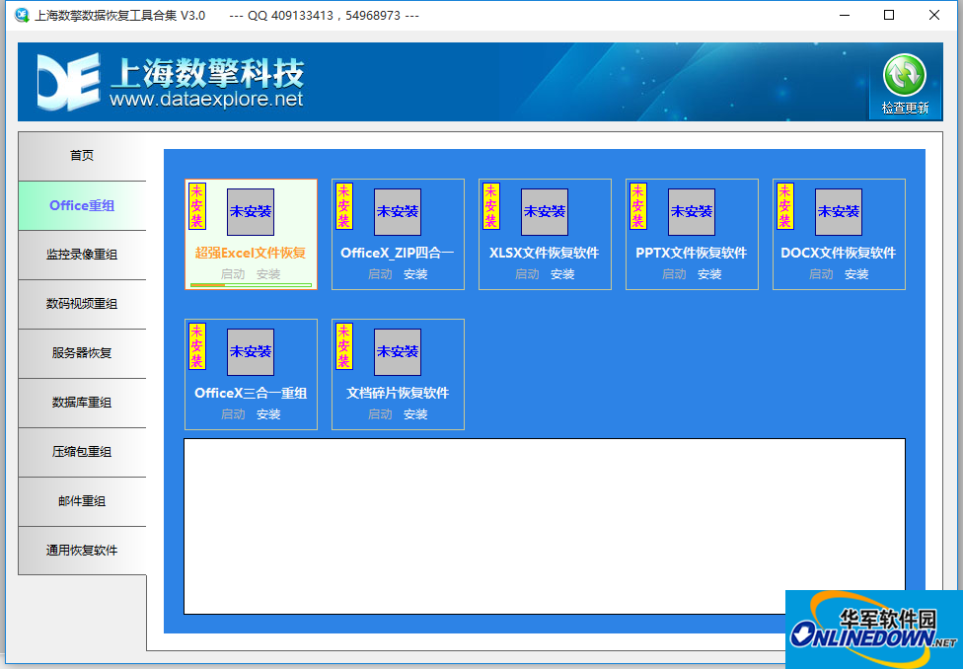Click yellow 未安装 badge on OfficeX三合一重组 card
This screenshot has height=669, width=963.
197,346
